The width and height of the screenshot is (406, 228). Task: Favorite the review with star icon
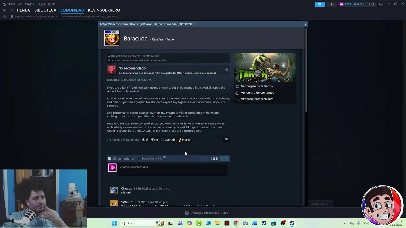tap(226, 70)
